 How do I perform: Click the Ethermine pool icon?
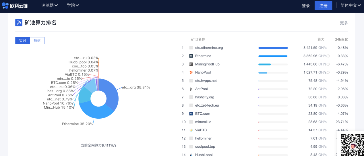191,56
